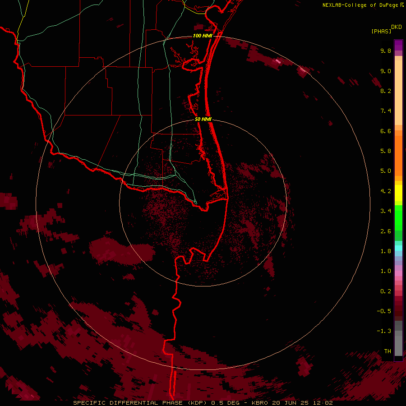Click the 0.2 scale value
Screen dimensions: 406x406
[x=386, y=291]
